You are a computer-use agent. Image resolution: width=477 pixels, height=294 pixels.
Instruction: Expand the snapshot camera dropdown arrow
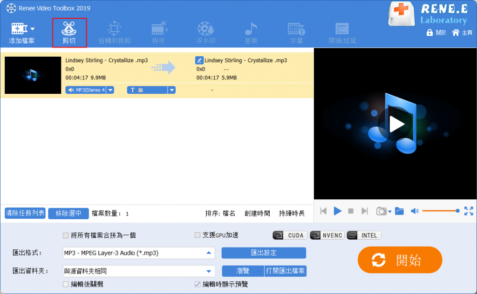[x=390, y=211]
